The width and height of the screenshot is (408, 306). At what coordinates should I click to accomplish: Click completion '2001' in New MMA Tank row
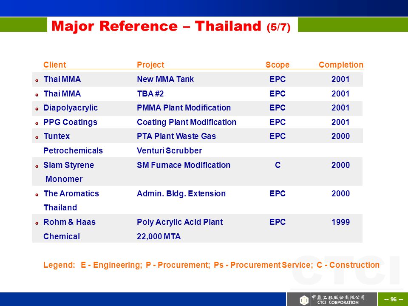[x=340, y=79]
